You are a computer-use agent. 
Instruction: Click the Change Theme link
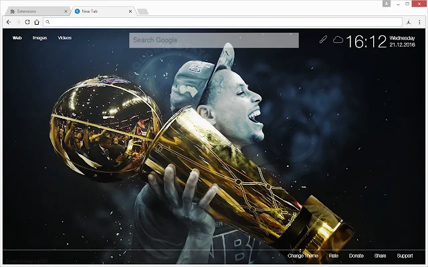point(303,256)
